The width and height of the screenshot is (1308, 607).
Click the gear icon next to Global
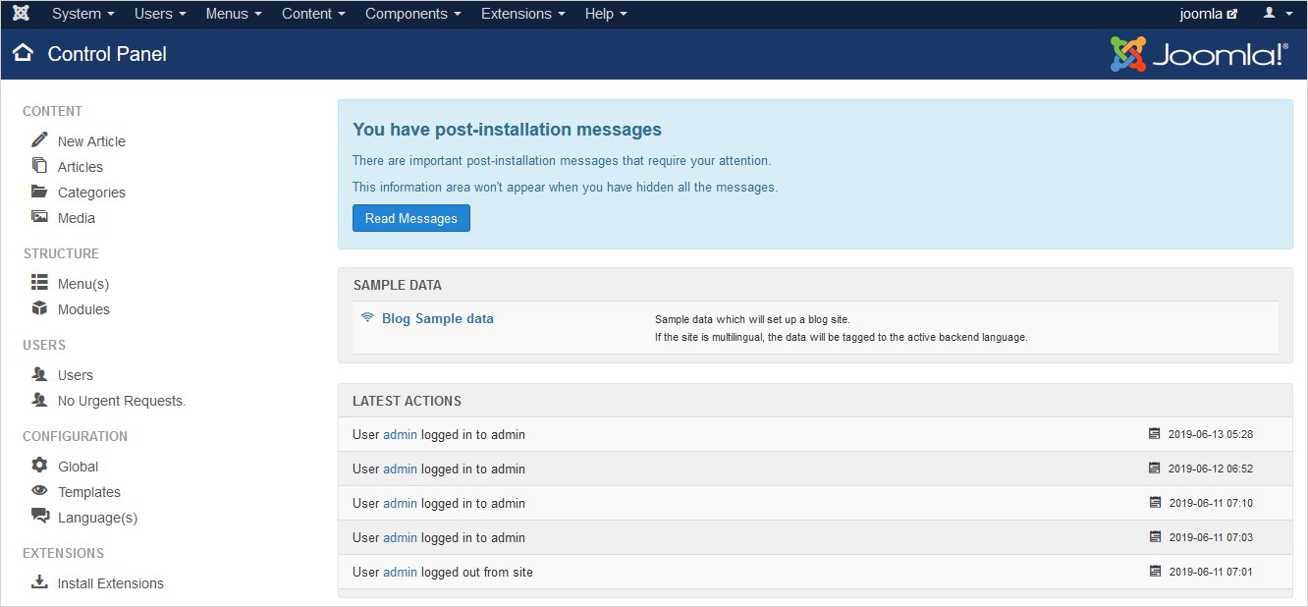[x=39, y=466]
